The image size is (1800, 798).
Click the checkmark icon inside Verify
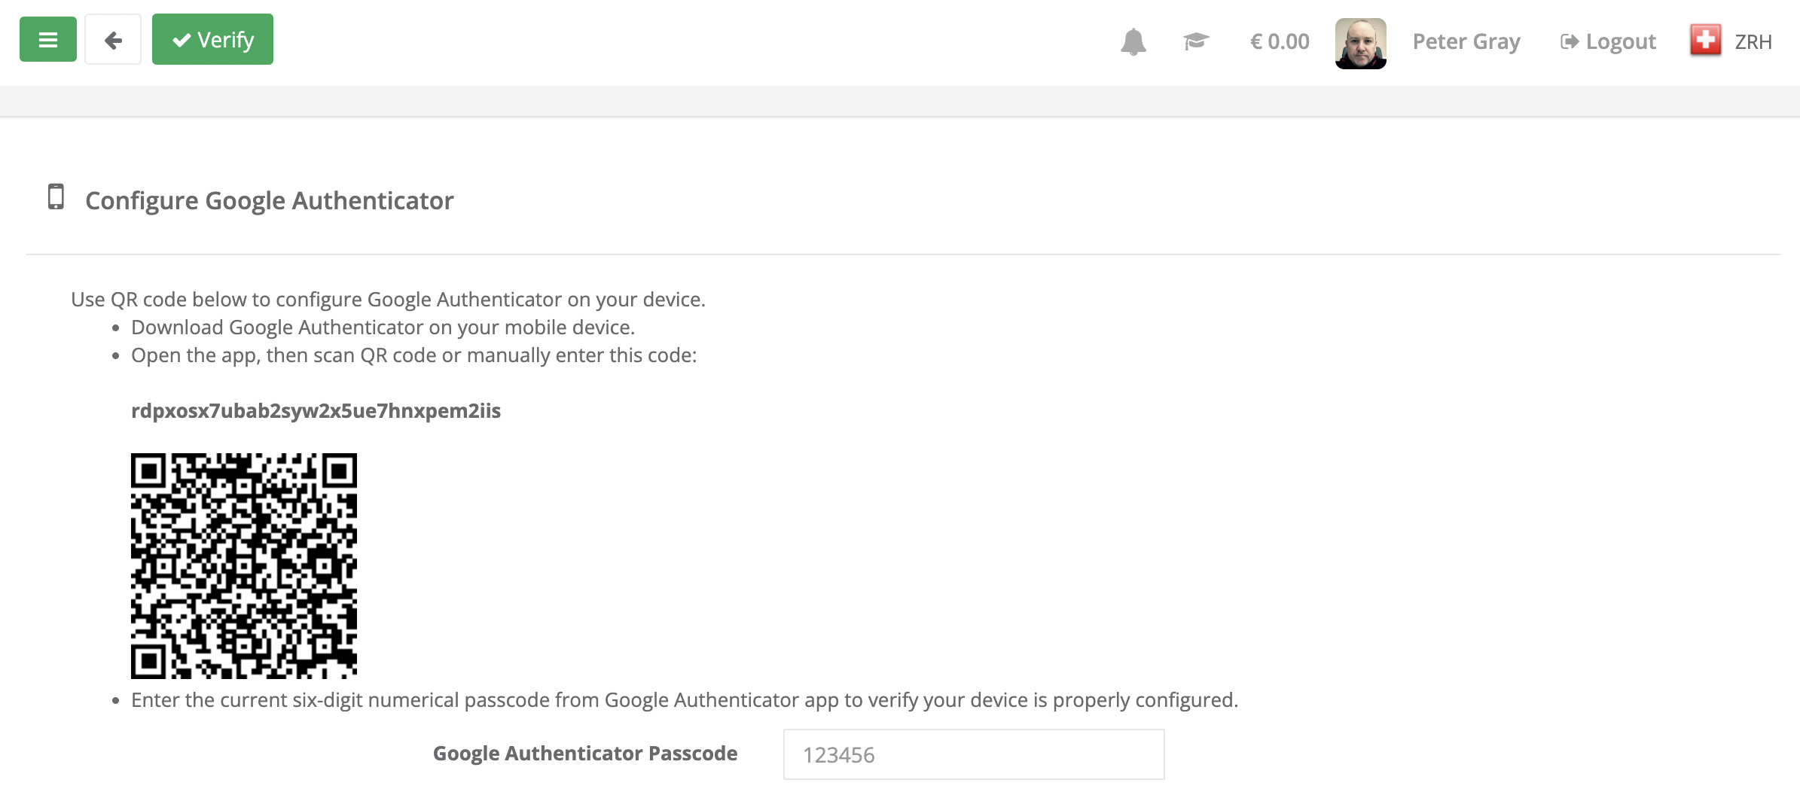[x=182, y=40]
